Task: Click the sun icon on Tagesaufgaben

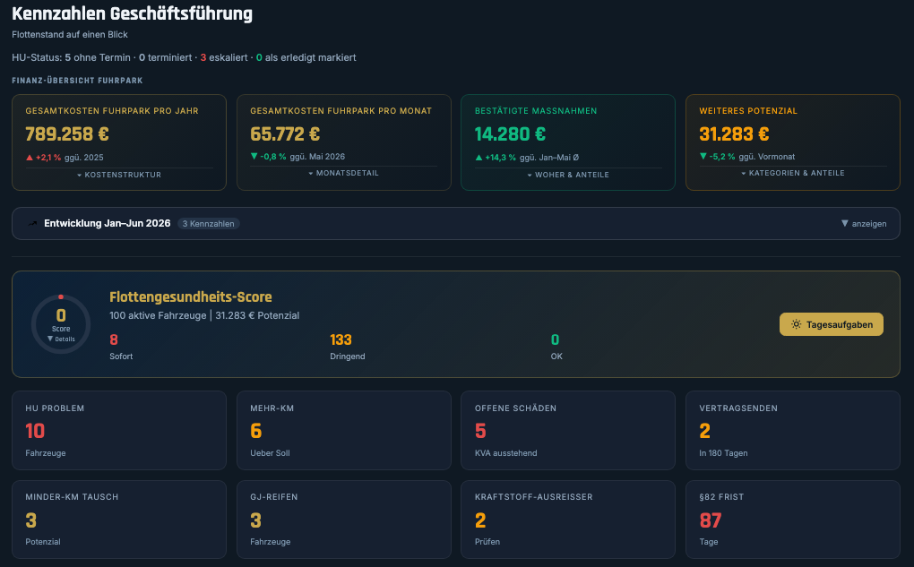Action: pos(796,324)
